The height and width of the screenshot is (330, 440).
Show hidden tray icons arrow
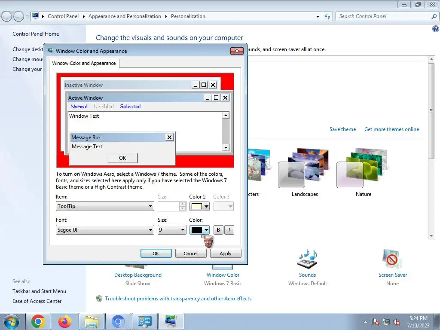click(365, 322)
